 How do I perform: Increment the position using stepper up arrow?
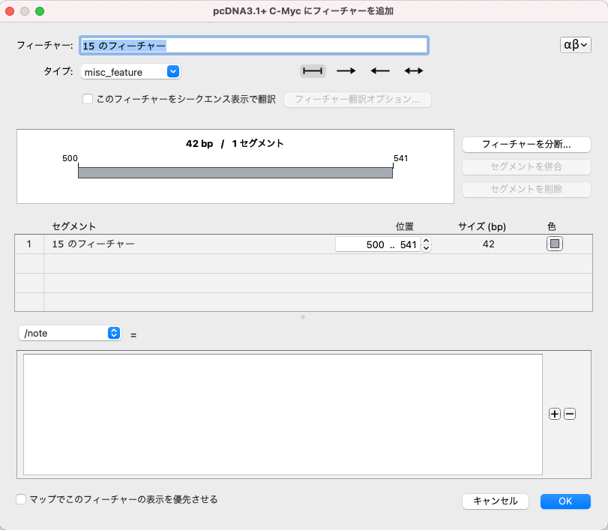(425, 240)
